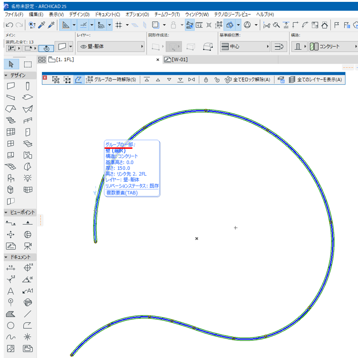Select the Curtain Wall tool
This screenshot has height=358, width=358.
[11, 132]
